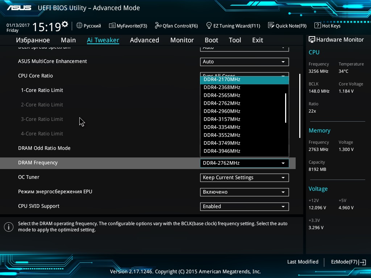Click the dropdown list scrollbar
371x278 pixels.
(286, 108)
